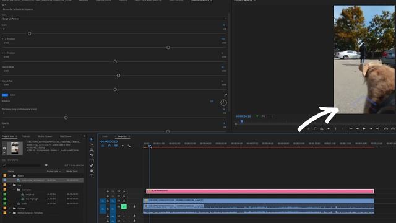Open the blue Color swatch picker
The image size is (396, 223).
tap(5, 95)
